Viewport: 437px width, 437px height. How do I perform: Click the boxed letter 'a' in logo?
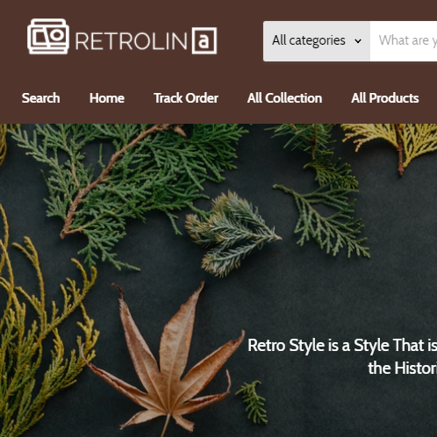204,40
